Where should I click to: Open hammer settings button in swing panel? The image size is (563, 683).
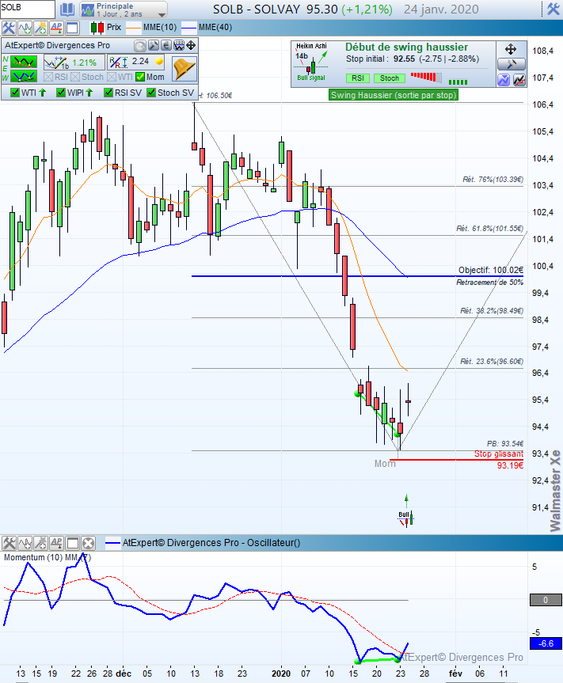pos(512,64)
